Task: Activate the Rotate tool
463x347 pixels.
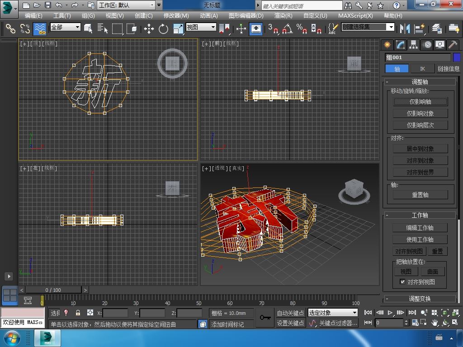Action: [163, 29]
